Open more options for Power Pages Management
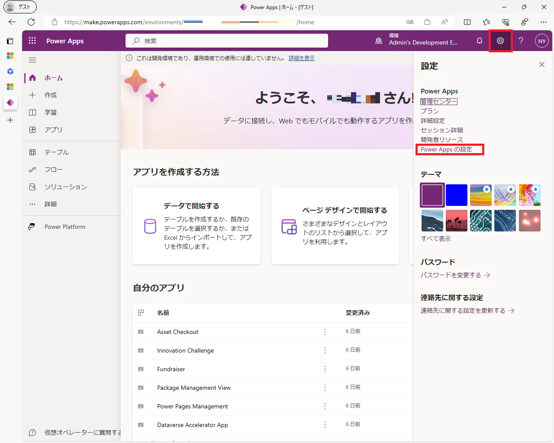The width and height of the screenshot is (554, 443). click(x=325, y=406)
